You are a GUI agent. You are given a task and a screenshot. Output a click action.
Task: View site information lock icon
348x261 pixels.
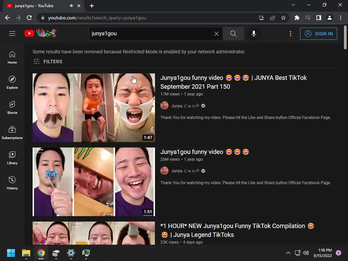(x=43, y=18)
